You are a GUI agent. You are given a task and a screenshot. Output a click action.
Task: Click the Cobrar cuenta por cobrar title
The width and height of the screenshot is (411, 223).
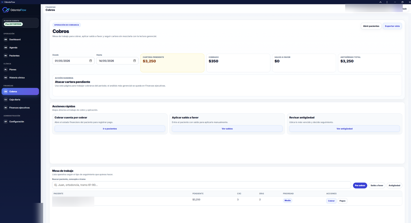pos(71,118)
